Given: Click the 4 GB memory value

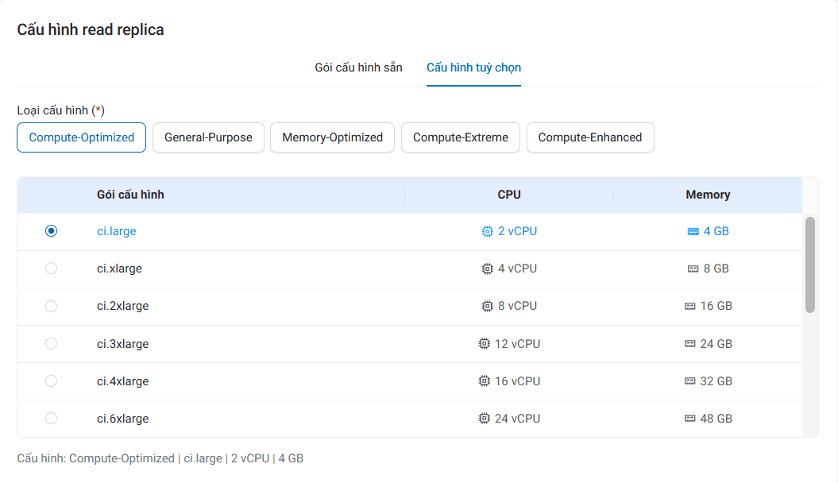Looking at the screenshot, I should (x=716, y=231).
